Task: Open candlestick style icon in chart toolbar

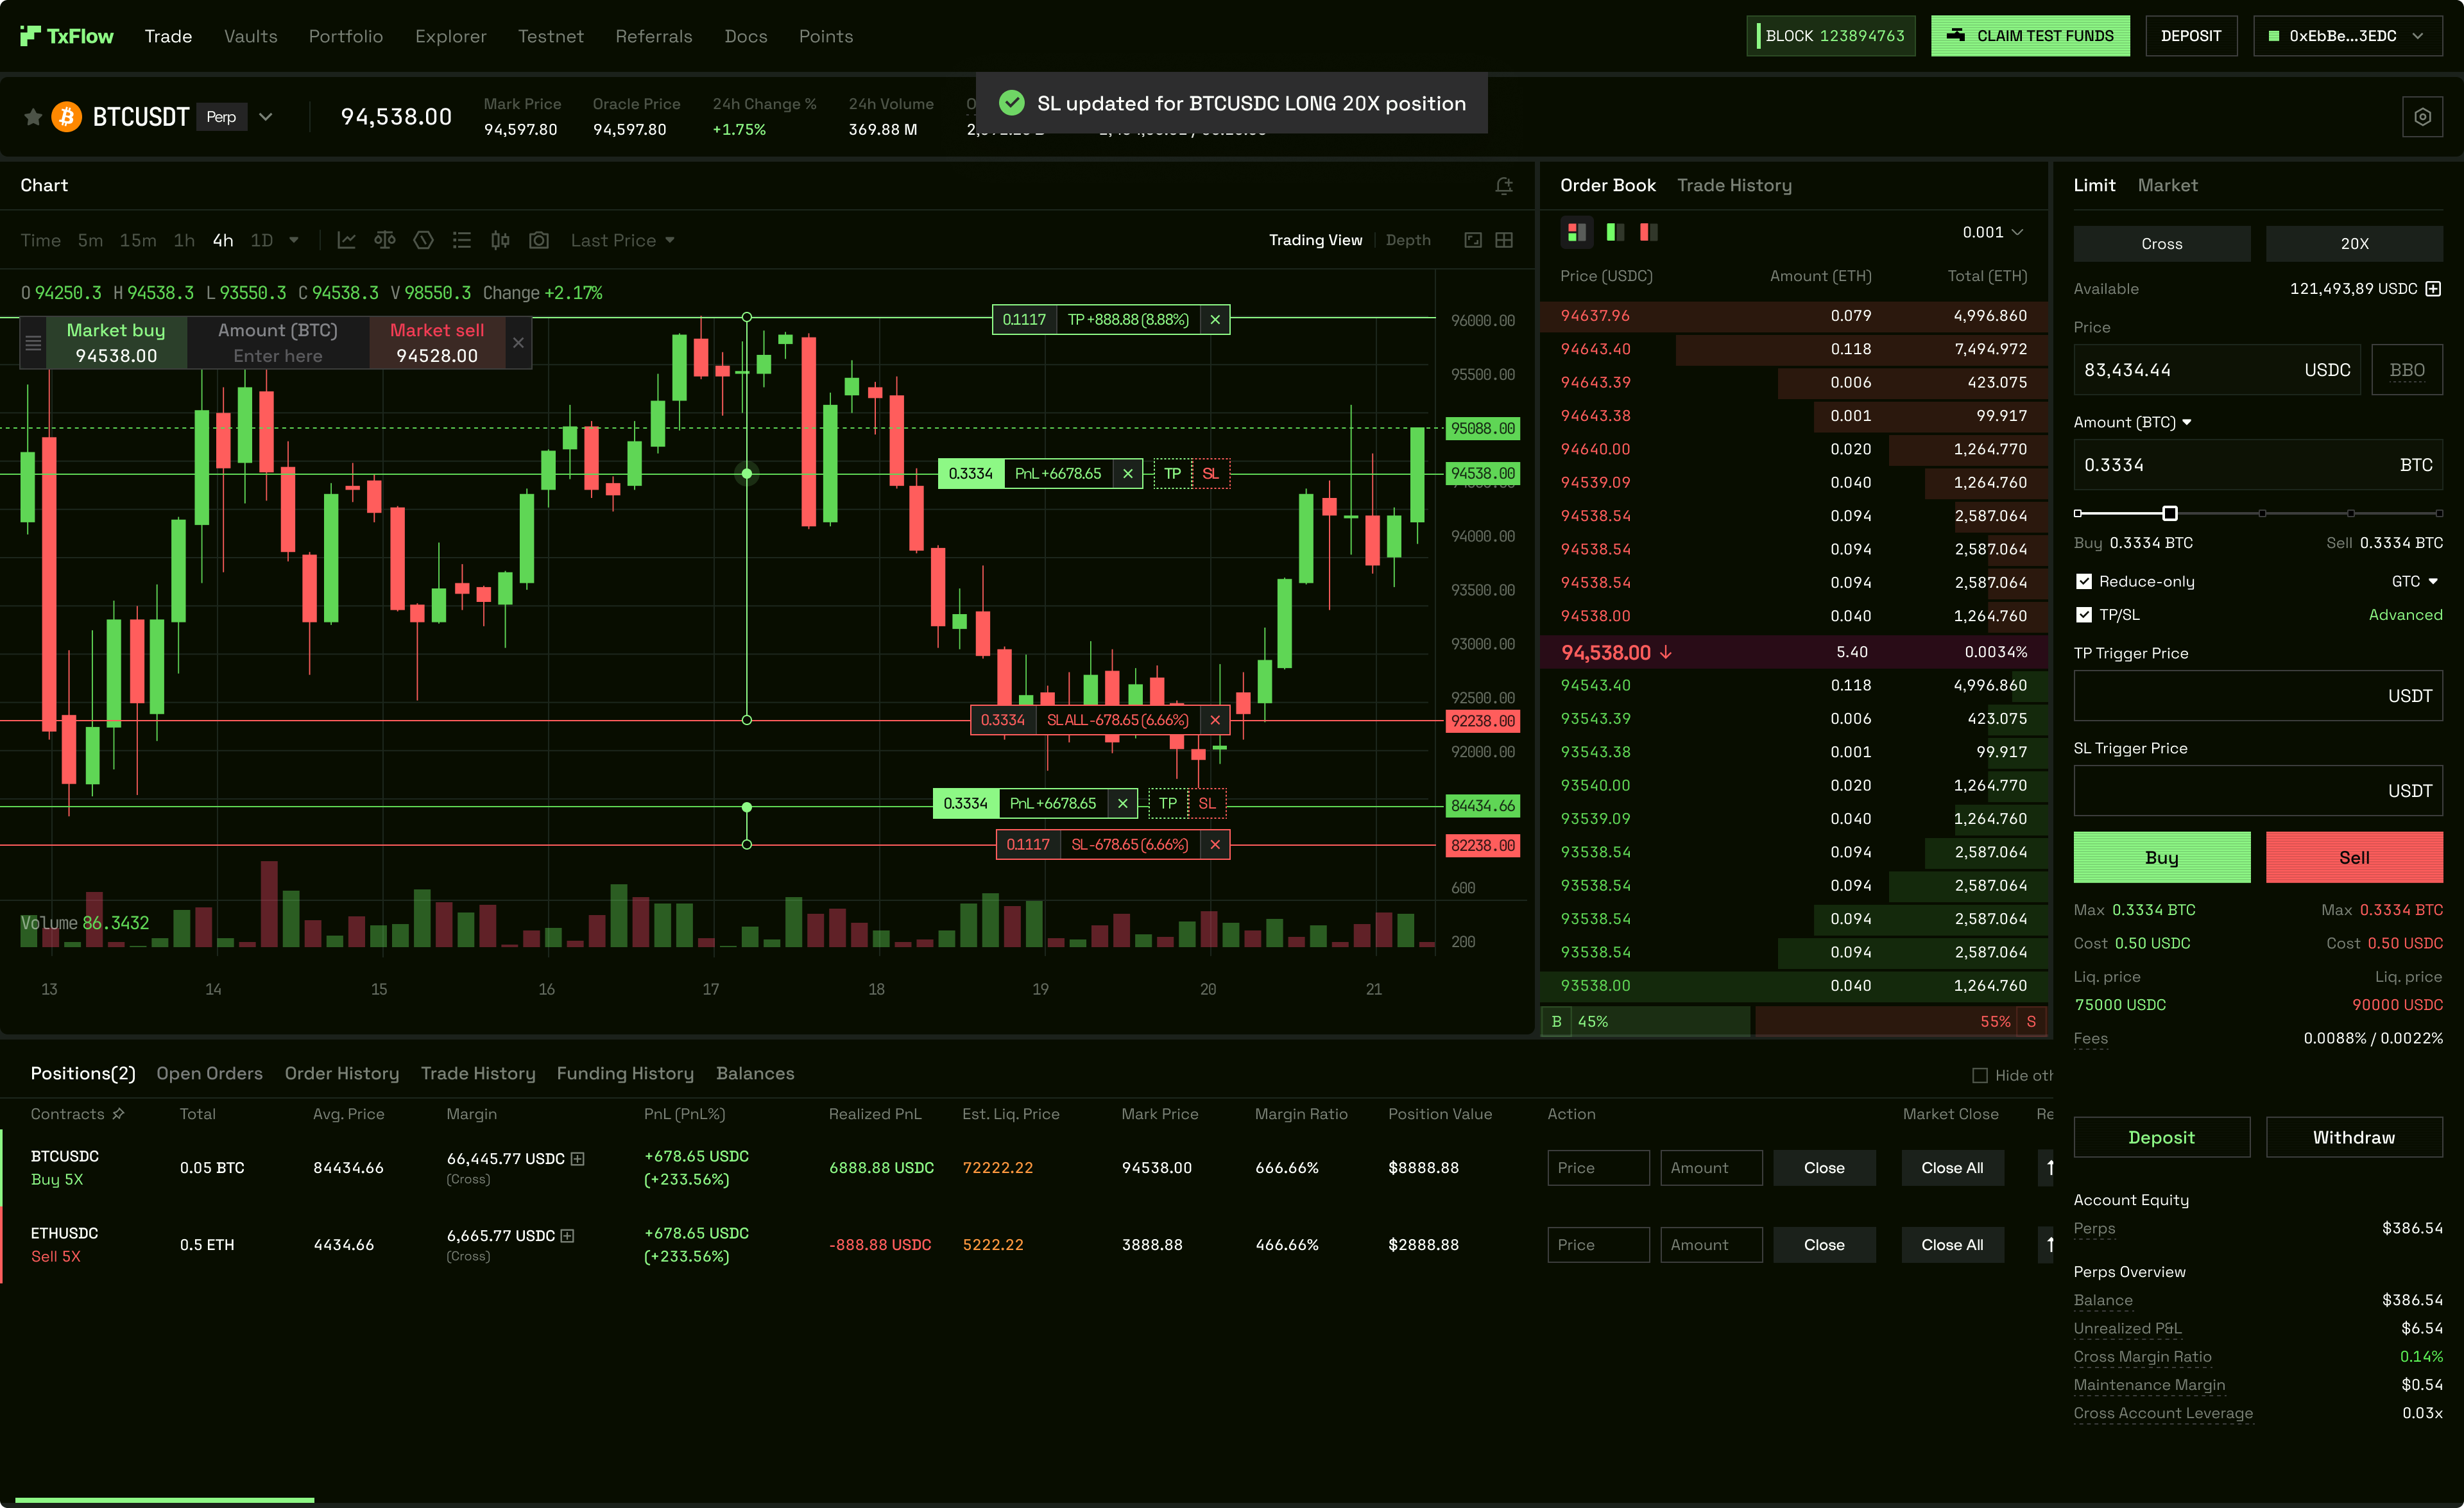Action: 500,240
